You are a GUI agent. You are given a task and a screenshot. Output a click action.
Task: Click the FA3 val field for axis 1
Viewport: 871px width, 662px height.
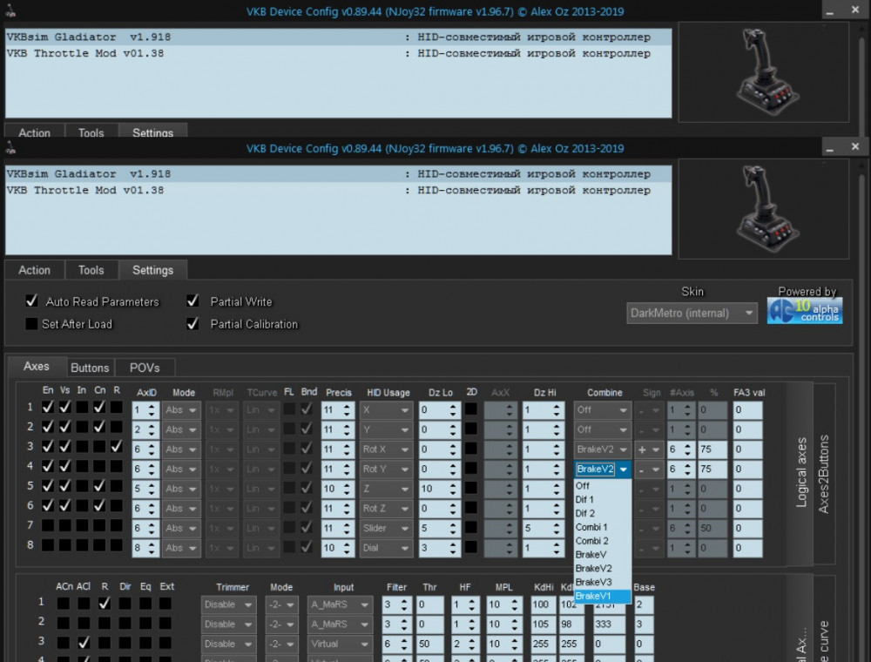pos(747,410)
